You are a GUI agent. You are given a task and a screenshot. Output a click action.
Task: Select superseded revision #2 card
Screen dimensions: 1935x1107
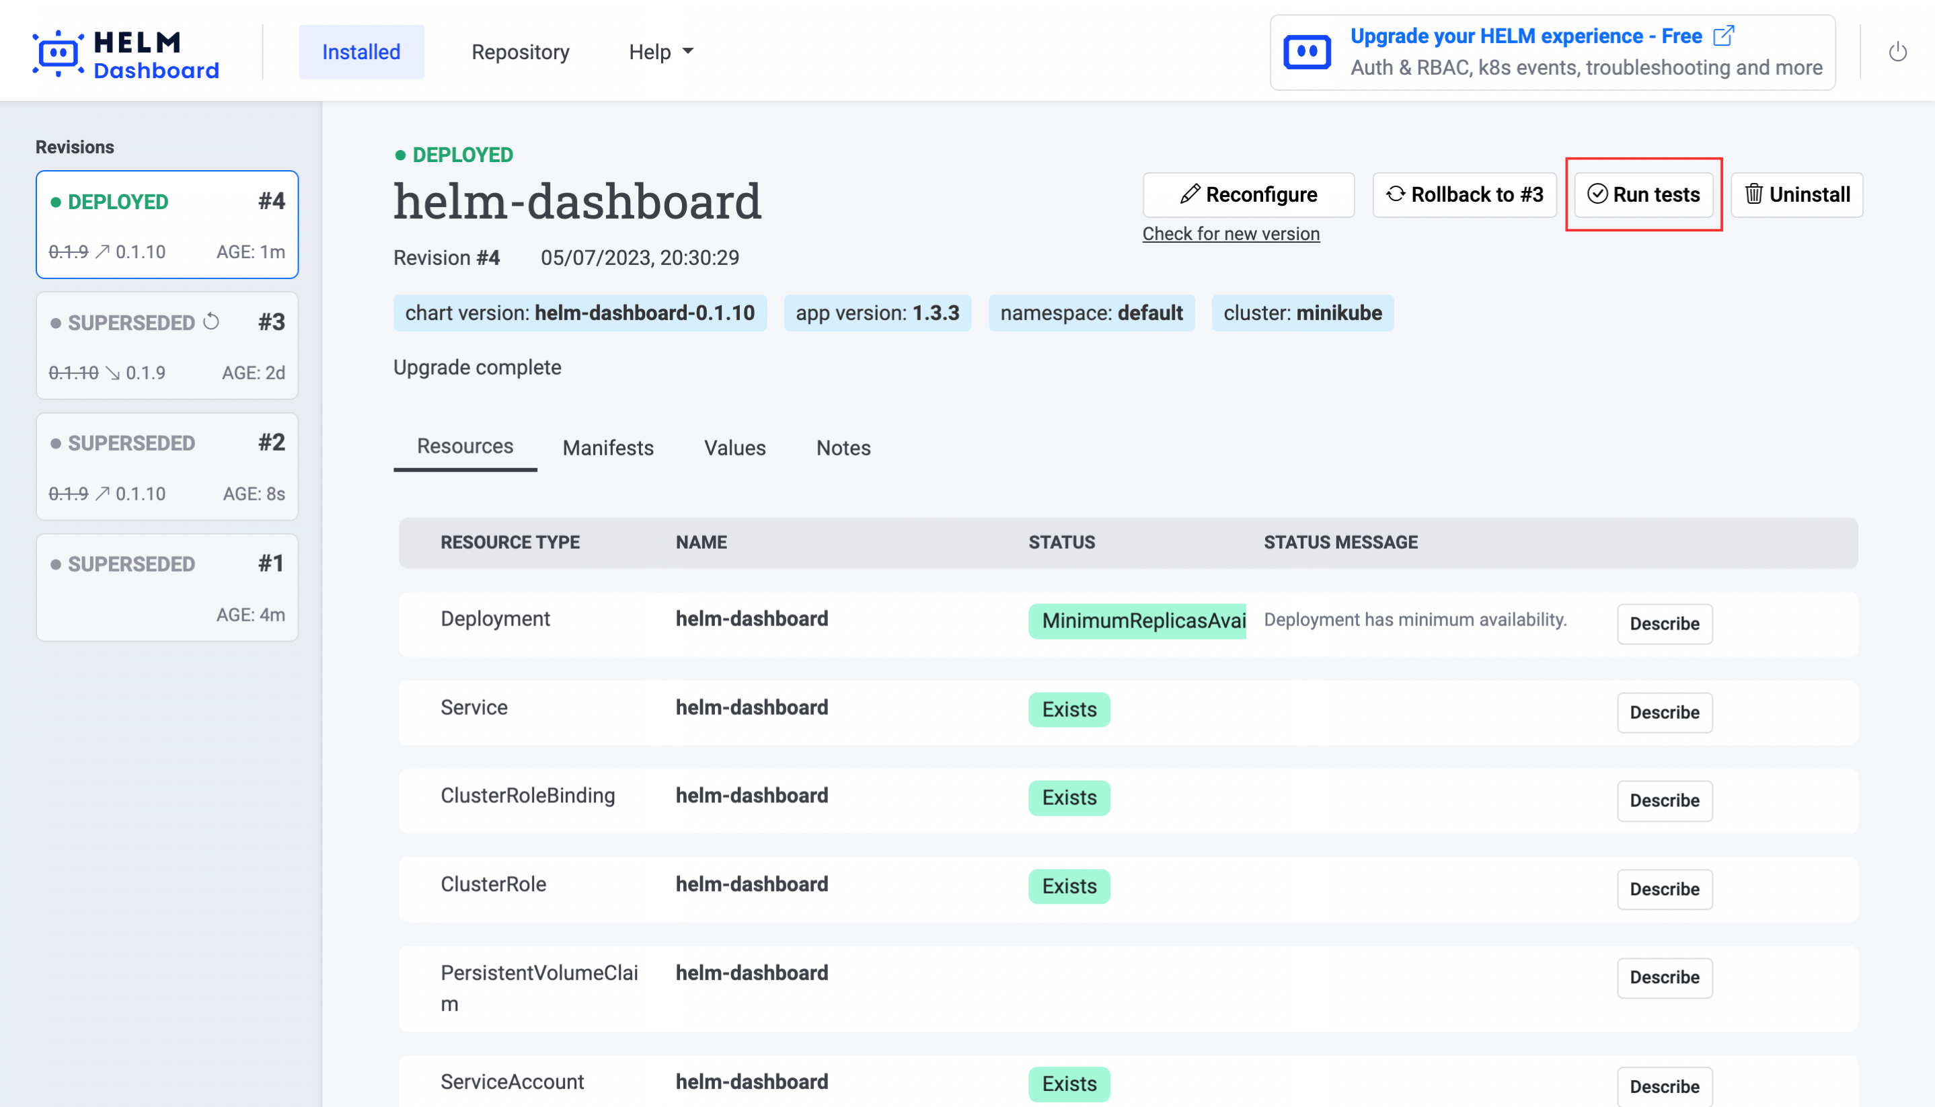(x=167, y=467)
